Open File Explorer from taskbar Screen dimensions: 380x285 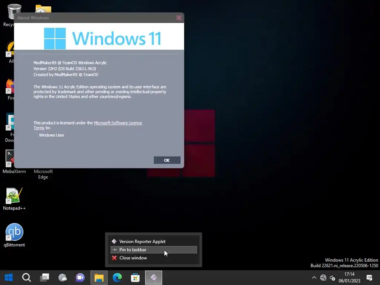point(99,278)
